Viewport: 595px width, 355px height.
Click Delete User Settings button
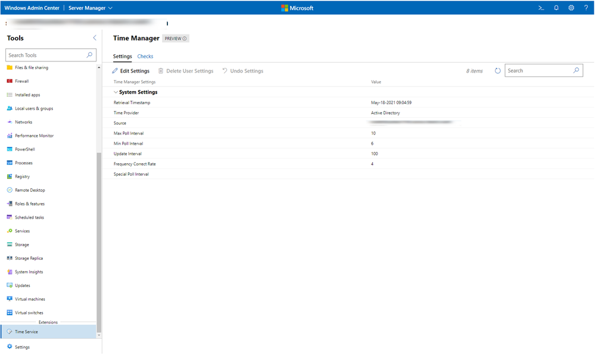click(186, 71)
